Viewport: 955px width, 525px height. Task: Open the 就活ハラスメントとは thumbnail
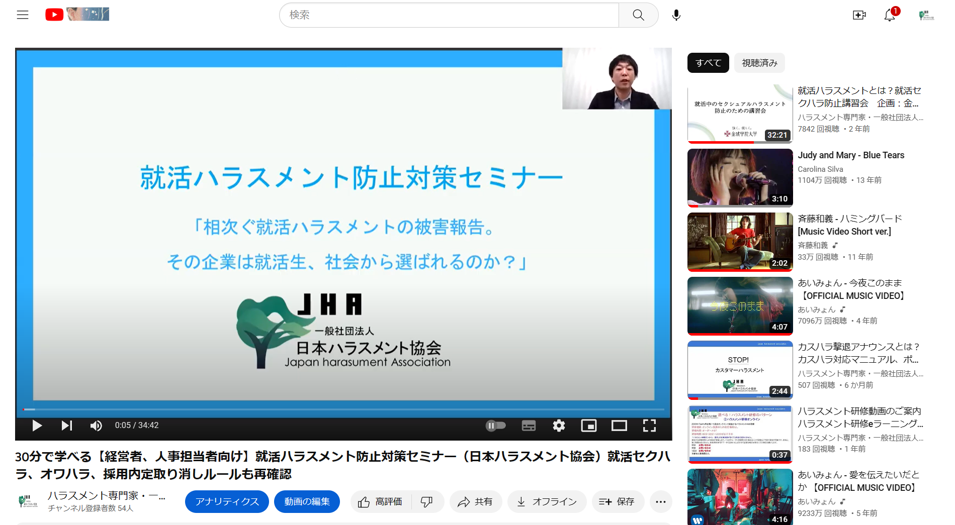pyautogui.click(x=740, y=114)
